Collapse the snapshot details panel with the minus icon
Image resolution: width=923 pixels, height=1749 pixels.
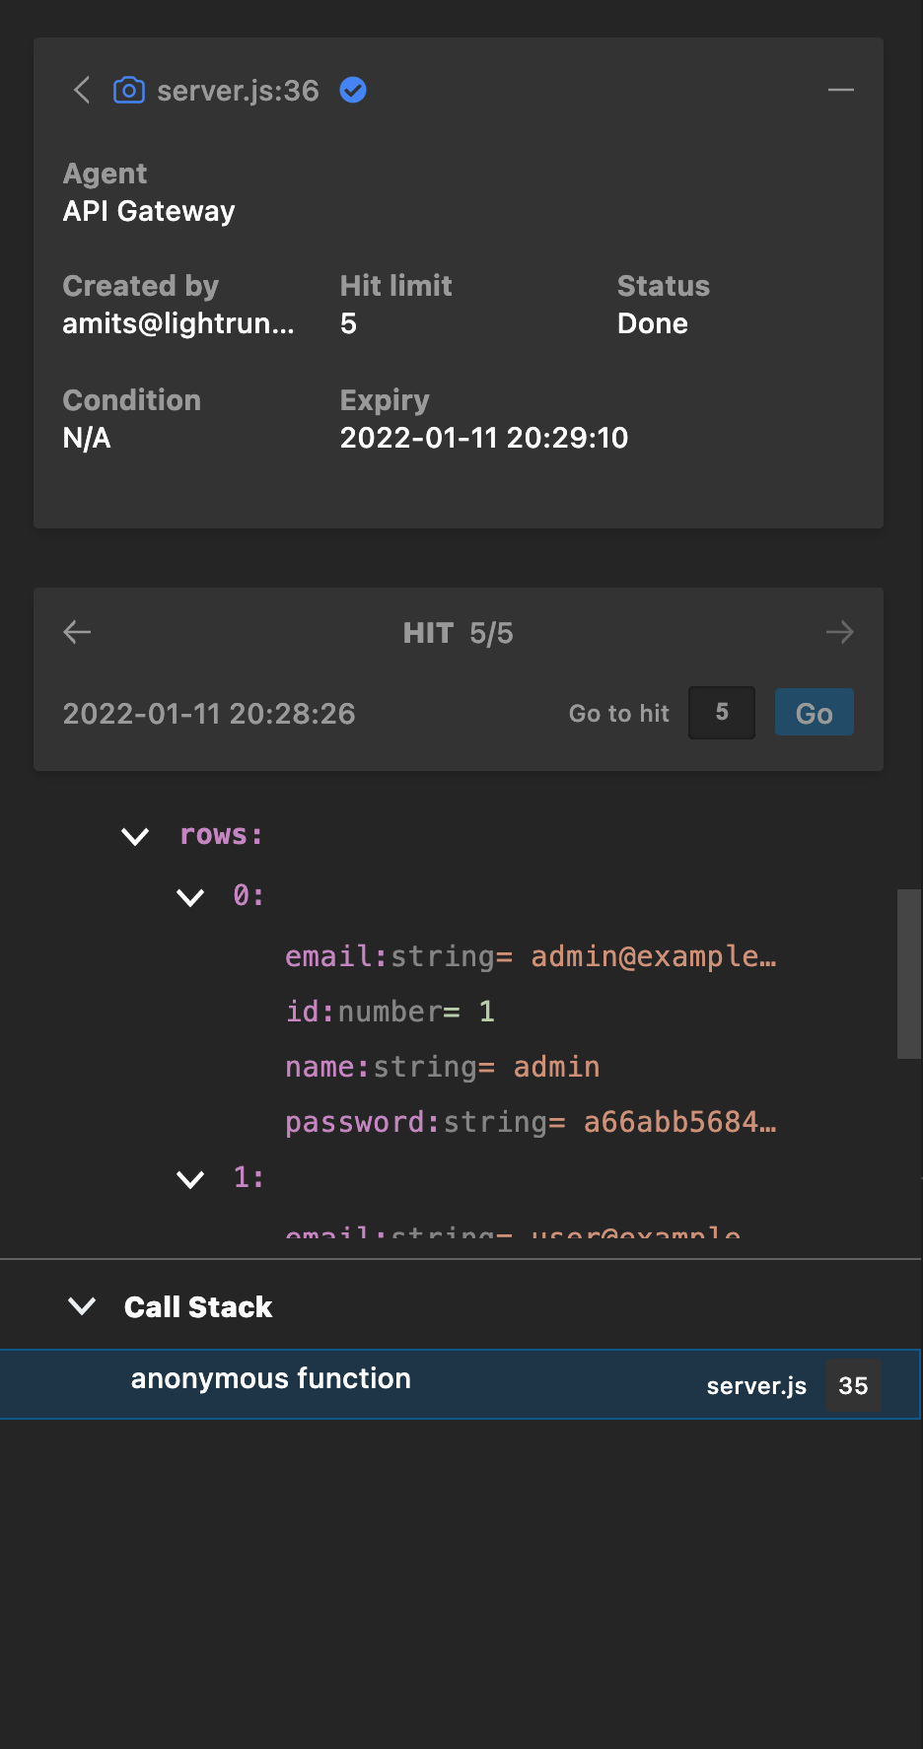pos(840,91)
